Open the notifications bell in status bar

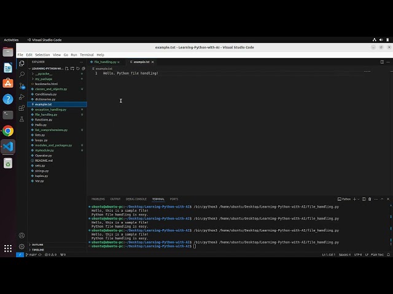point(388,255)
